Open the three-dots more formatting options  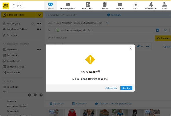point(148,46)
